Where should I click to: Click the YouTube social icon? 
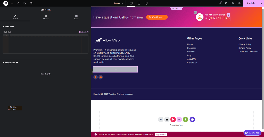(101, 77)
